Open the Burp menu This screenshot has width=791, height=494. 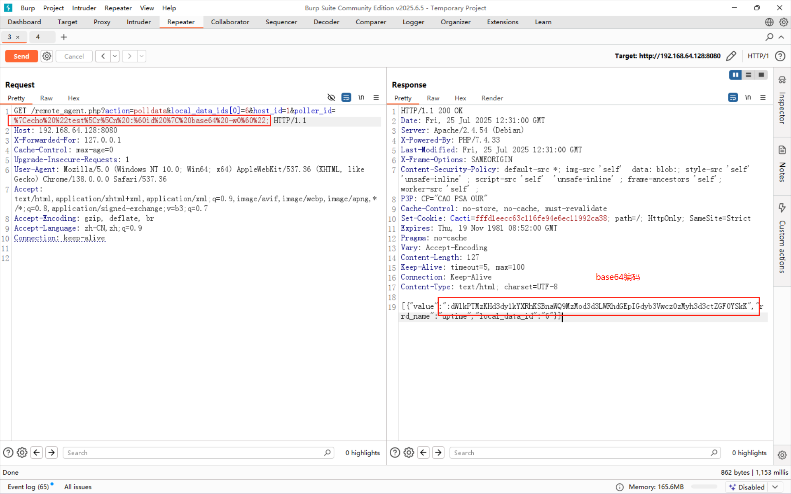coord(28,8)
